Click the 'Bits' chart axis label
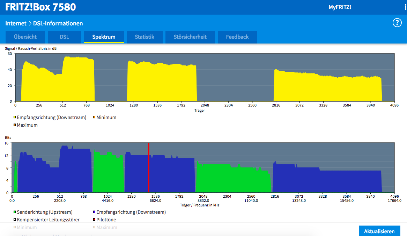 [8, 138]
